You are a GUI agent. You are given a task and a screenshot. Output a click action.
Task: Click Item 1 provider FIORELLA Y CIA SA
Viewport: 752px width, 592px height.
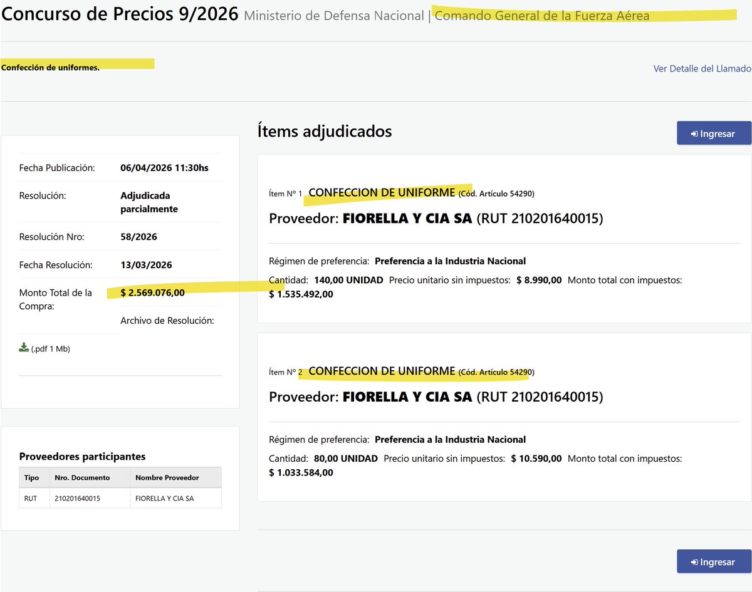407,219
